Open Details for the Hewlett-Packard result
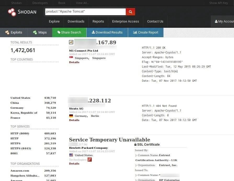This screenshot has width=234, height=181. tap(74, 163)
